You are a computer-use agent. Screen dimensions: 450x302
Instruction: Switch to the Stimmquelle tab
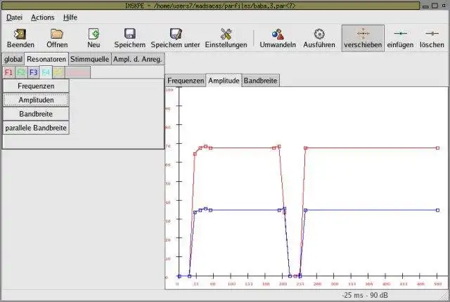[x=89, y=59]
